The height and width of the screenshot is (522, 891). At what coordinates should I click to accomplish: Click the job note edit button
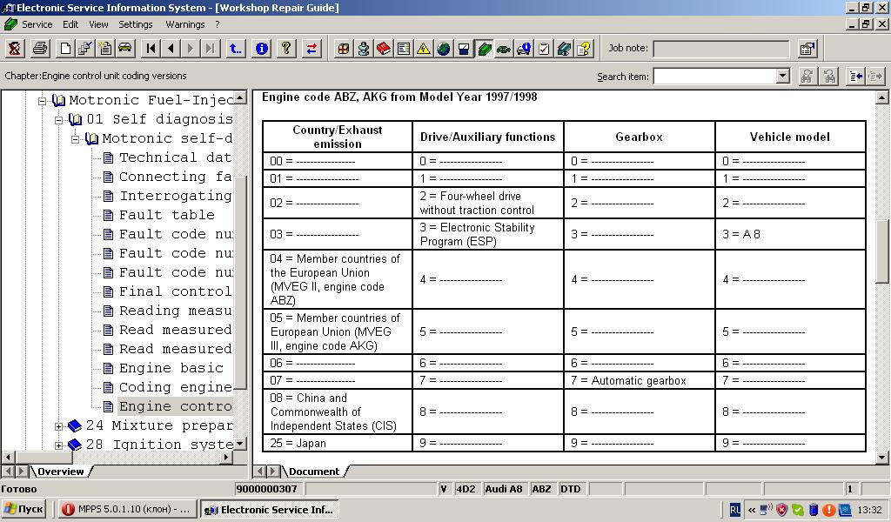coord(807,49)
